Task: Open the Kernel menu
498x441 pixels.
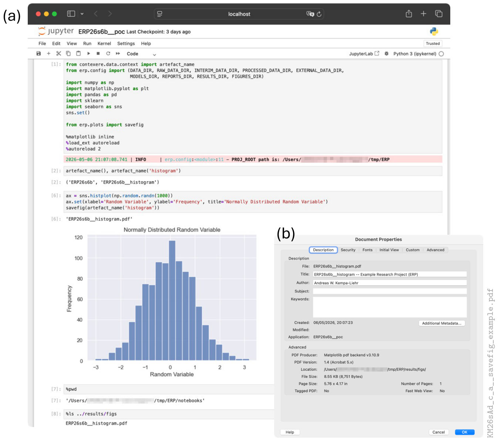Action: pos(104,43)
